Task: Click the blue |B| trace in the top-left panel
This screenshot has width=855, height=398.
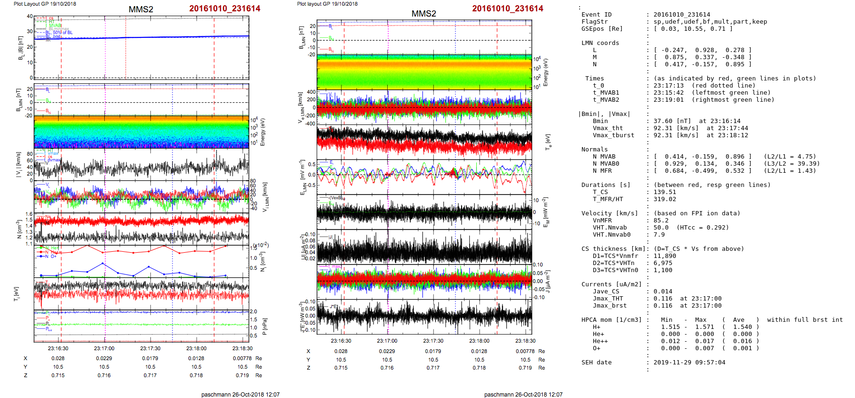Action: click(166, 37)
